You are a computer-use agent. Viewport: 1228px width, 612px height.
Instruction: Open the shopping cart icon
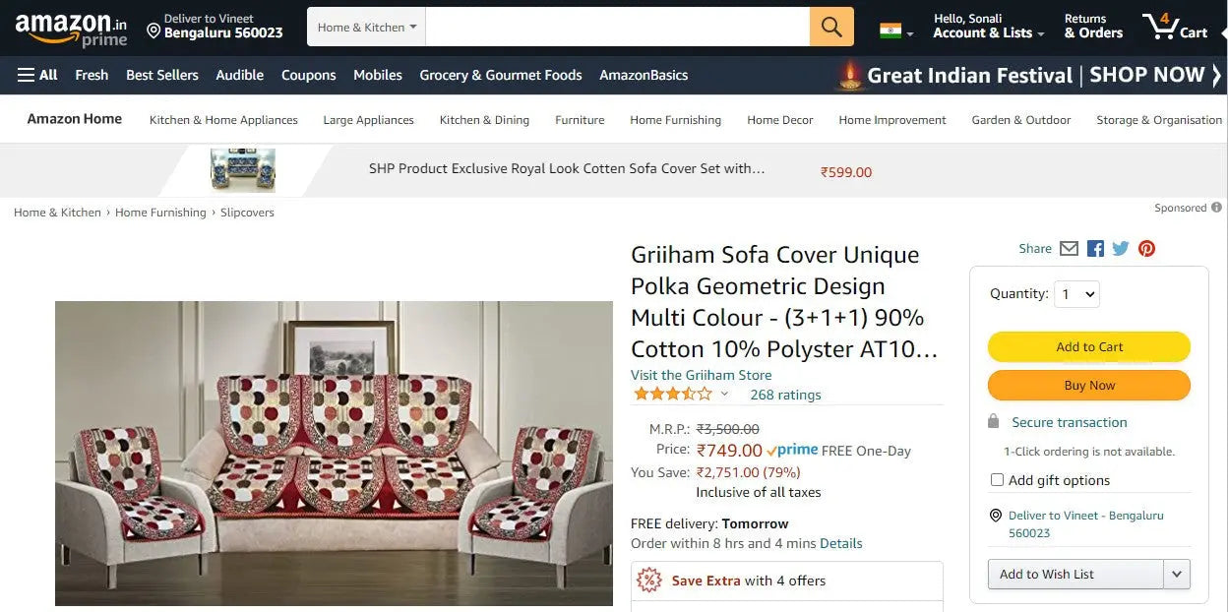1175,27
